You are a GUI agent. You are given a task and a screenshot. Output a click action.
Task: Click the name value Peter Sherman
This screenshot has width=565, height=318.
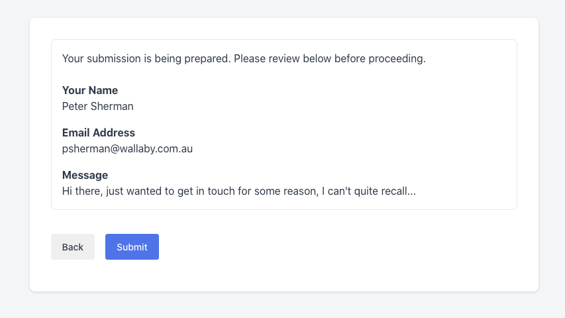97,107
